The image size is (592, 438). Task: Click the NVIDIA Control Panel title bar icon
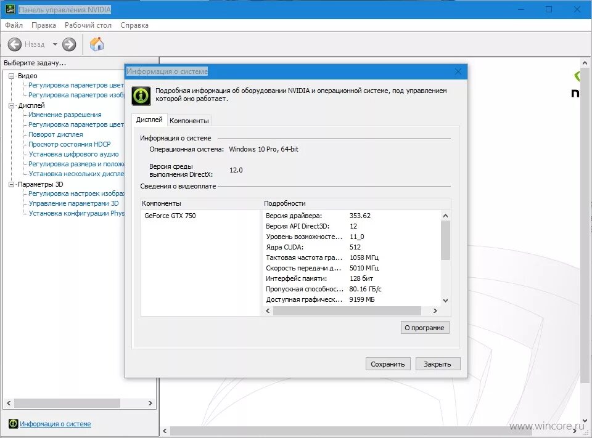click(9, 9)
